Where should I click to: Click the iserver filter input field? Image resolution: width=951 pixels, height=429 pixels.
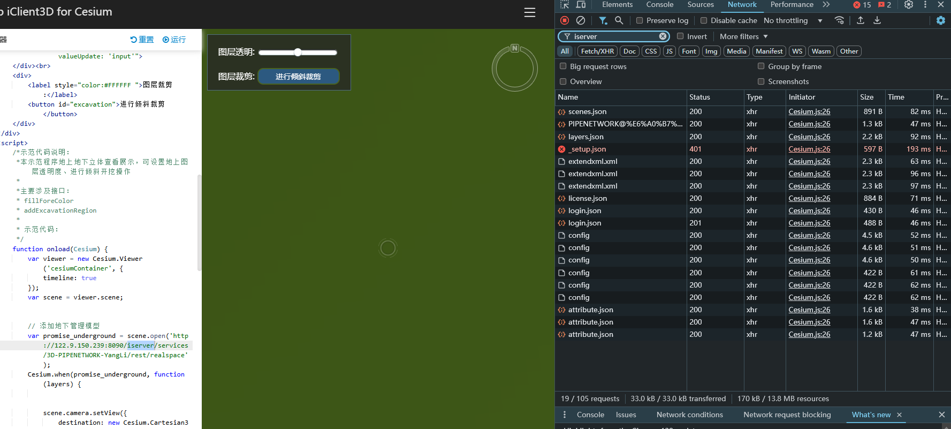tap(614, 36)
